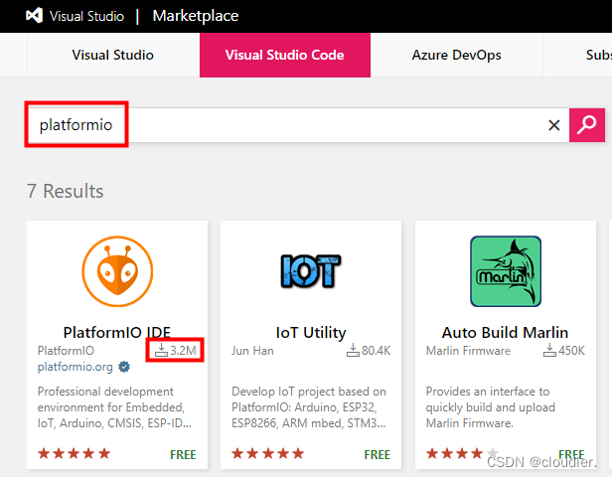Click the Visual Studio header text
612x477 pixels.
click(x=86, y=16)
